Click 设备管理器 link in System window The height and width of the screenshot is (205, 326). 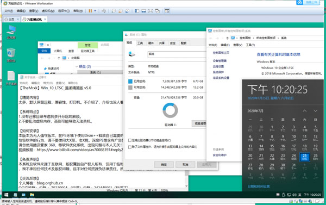tap(220, 60)
